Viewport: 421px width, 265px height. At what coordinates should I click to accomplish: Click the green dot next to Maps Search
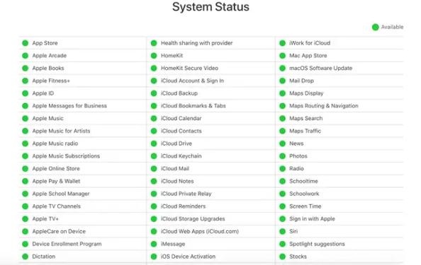283,118
